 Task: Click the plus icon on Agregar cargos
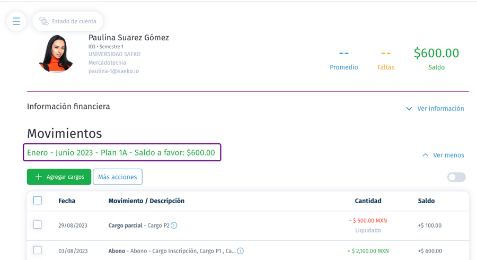38,177
